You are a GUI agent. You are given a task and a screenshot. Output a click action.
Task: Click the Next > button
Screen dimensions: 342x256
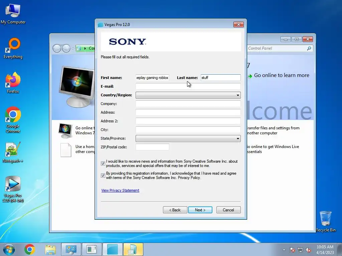(200, 210)
